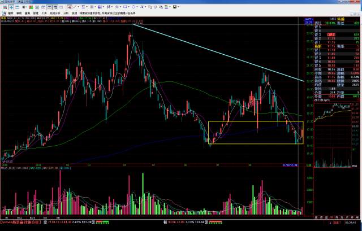Open dropdown arrow beside text tool

[145, 7]
